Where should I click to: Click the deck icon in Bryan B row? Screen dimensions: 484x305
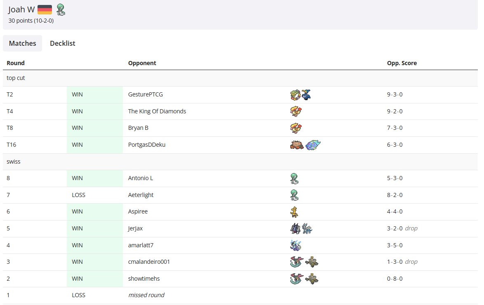(x=296, y=128)
